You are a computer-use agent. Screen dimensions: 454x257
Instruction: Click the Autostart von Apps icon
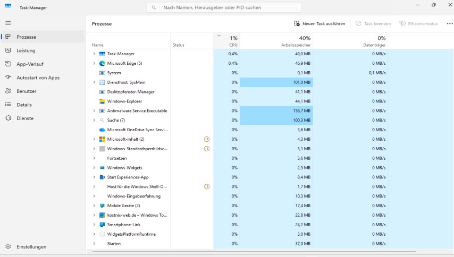(8, 78)
